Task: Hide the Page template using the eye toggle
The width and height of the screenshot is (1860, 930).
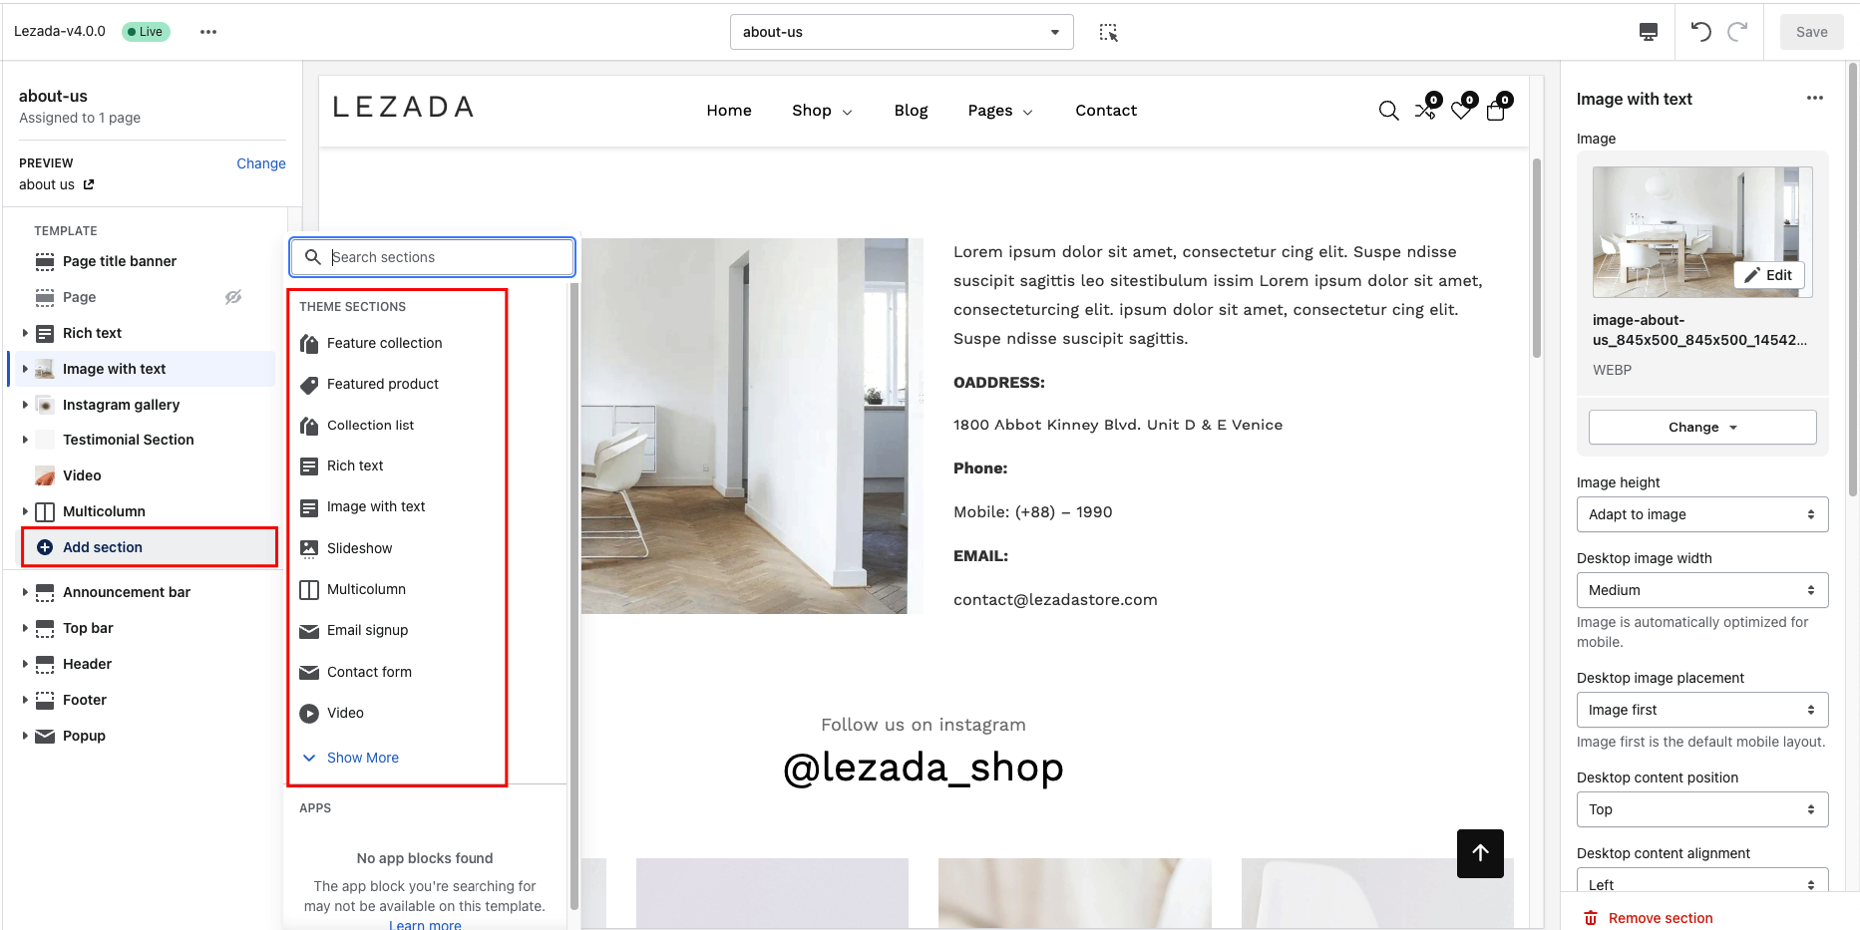Action: click(x=232, y=297)
